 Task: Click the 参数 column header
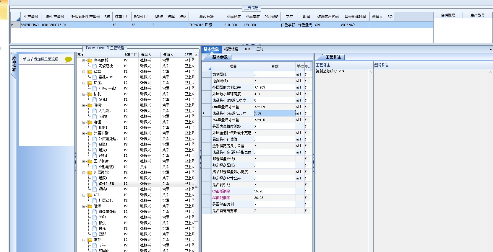click(x=275, y=66)
